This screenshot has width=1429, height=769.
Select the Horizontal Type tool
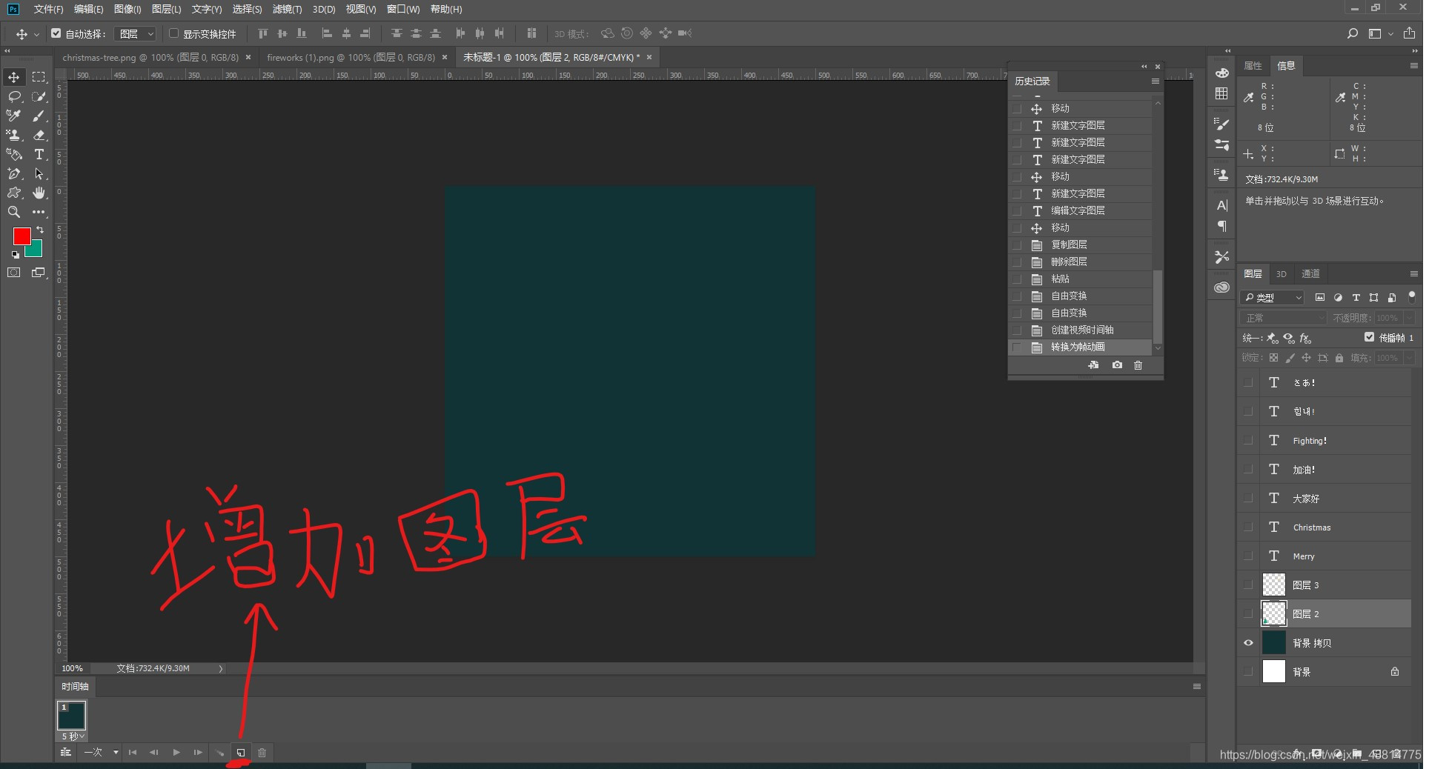[x=39, y=154]
